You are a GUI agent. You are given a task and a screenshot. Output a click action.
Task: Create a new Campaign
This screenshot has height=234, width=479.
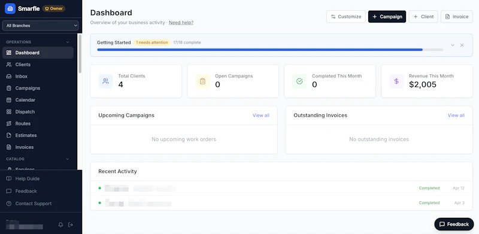click(x=387, y=17)
